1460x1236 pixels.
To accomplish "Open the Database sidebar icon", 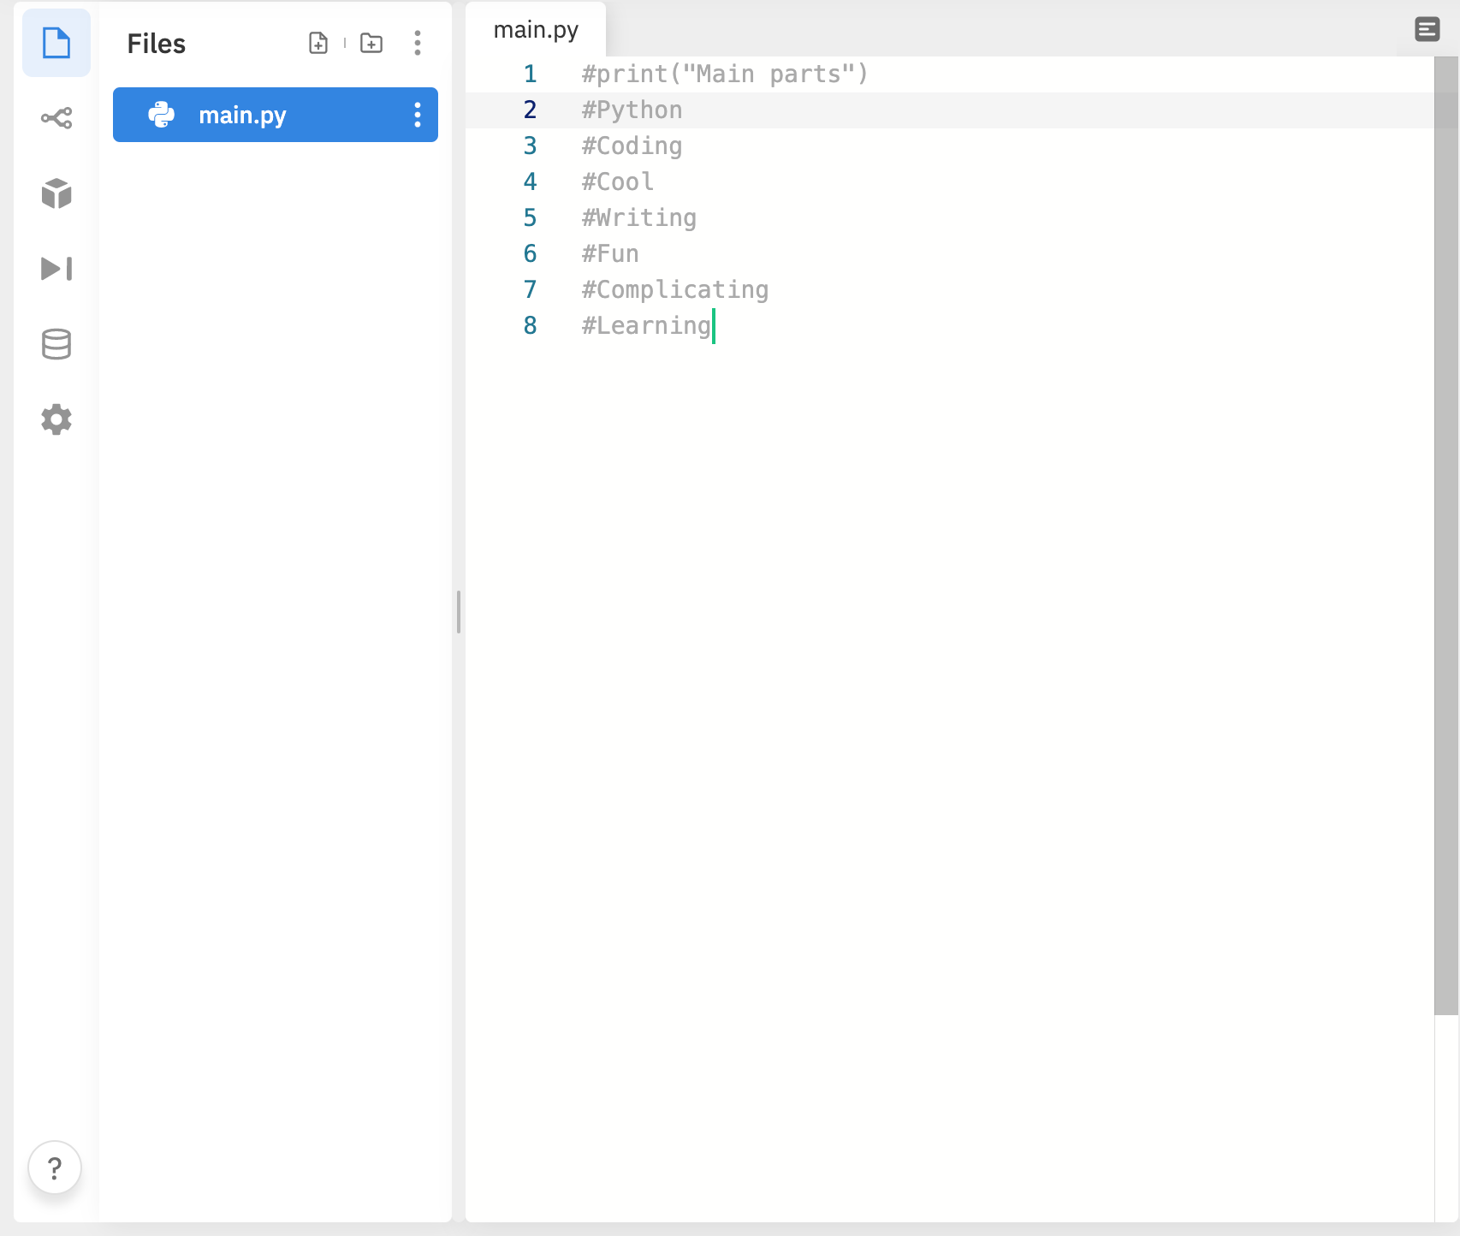I will (56, 344).
